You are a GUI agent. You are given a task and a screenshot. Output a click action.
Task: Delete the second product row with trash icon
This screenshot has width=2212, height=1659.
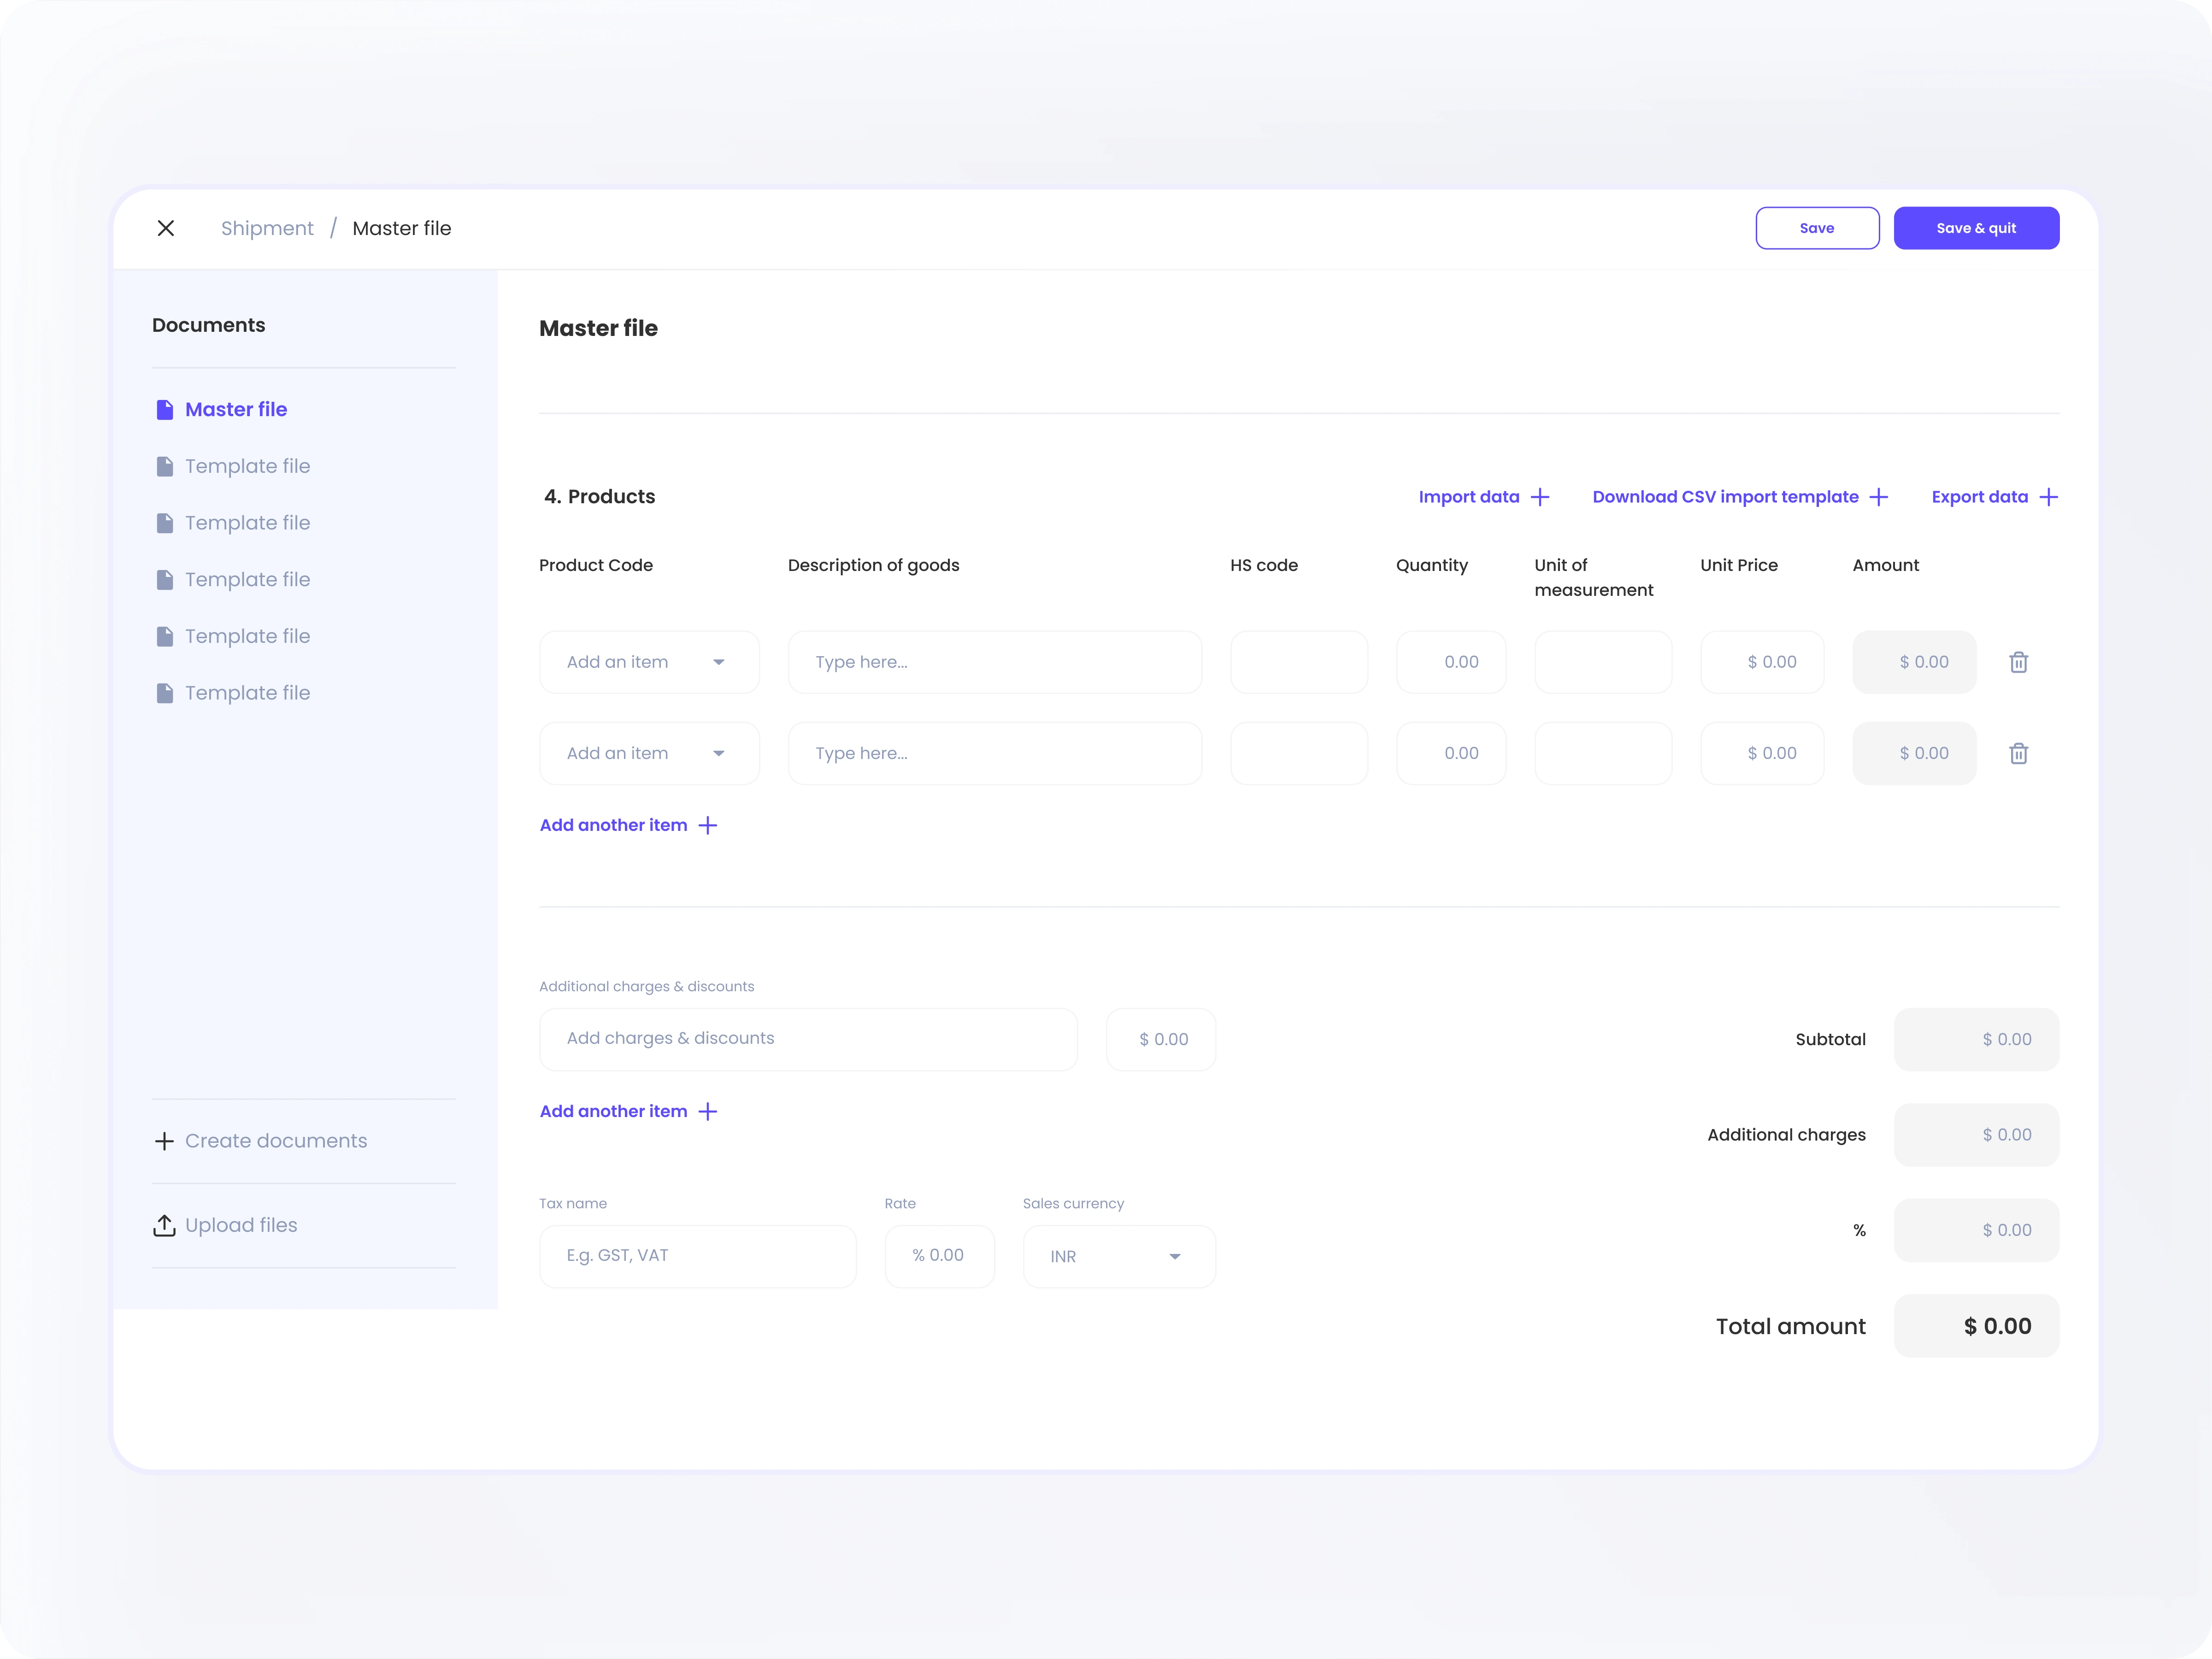tap(2019, 753)
